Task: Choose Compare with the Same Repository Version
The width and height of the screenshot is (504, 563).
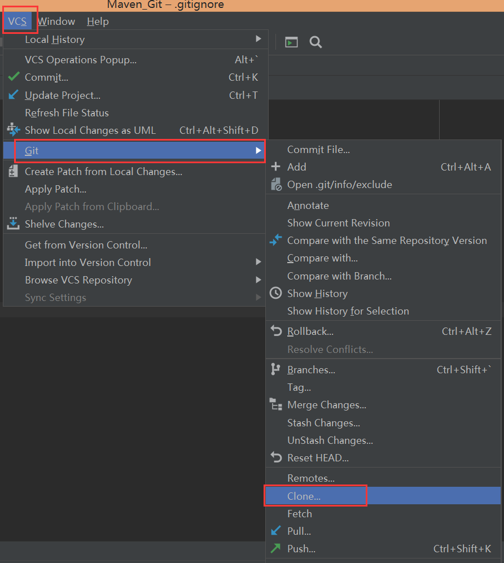Action: (383, 241)
